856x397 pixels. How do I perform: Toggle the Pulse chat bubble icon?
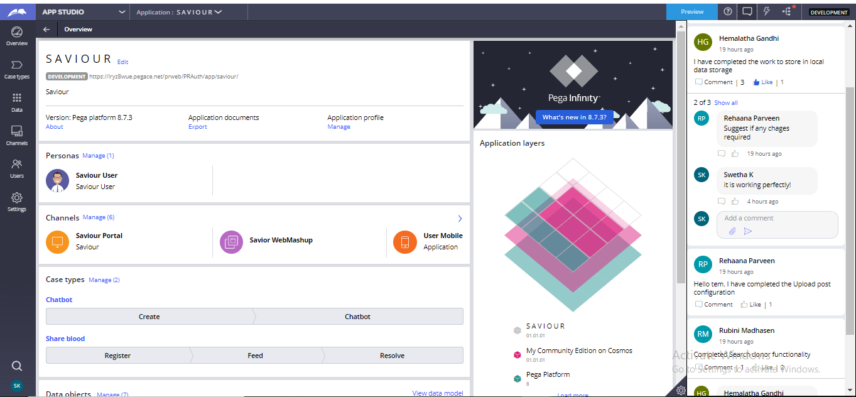pyautogui.click(x=747, y=11)
